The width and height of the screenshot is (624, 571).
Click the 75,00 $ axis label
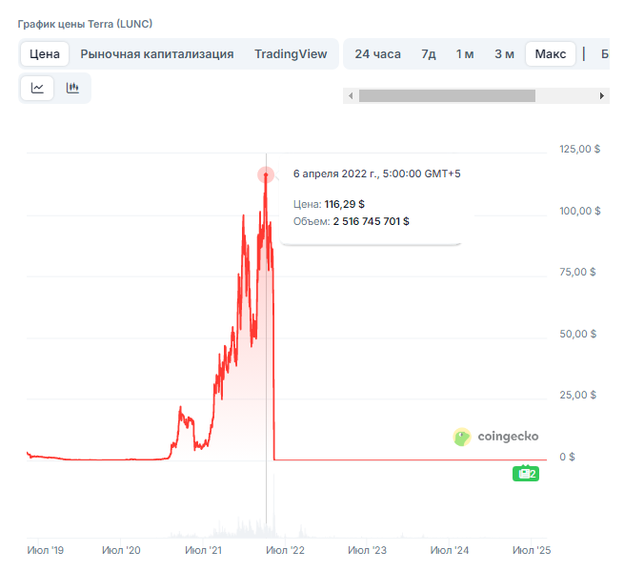click(577, 273)
